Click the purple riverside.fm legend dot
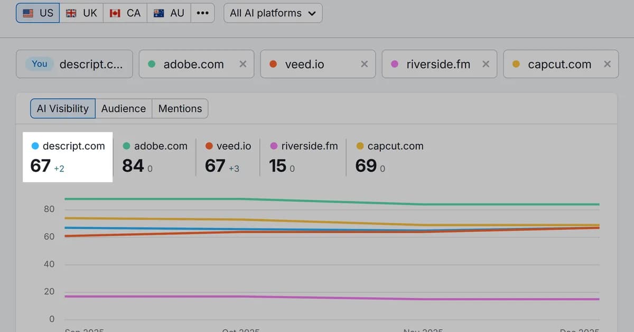 274,146
